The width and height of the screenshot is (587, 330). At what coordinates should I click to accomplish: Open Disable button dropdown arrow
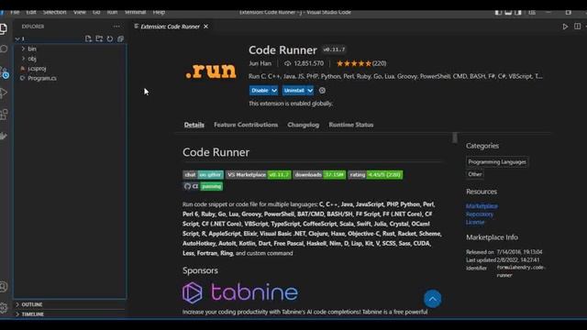tap(274, 91)
